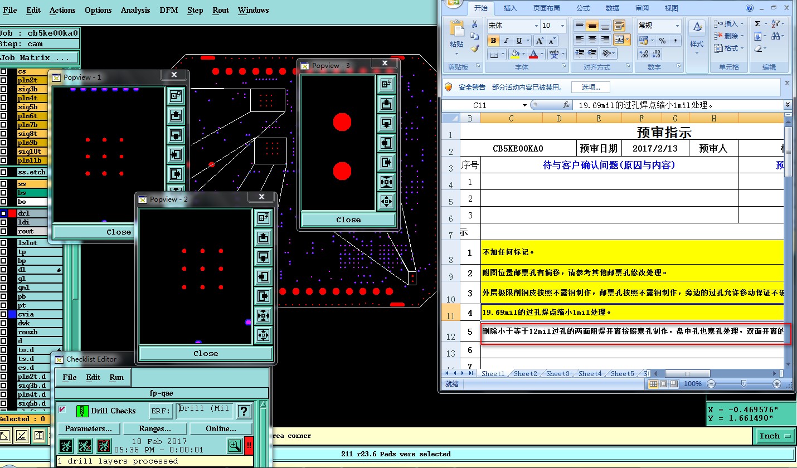
Task: Click the red color swatch of layer drl
Action: point(12,213)
